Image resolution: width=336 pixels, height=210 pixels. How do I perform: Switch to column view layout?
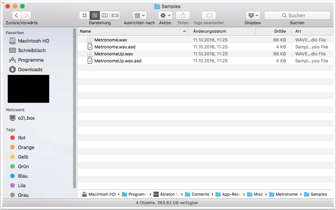[105, 15]
